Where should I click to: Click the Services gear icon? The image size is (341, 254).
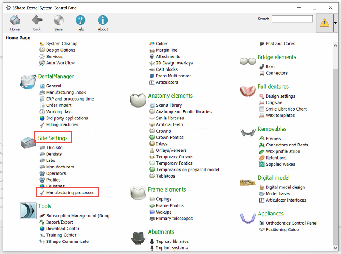[x=42, y=57]
